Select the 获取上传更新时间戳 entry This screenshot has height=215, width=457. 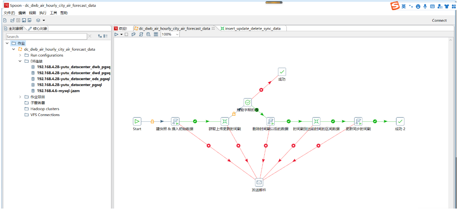(x=225, y=121)
